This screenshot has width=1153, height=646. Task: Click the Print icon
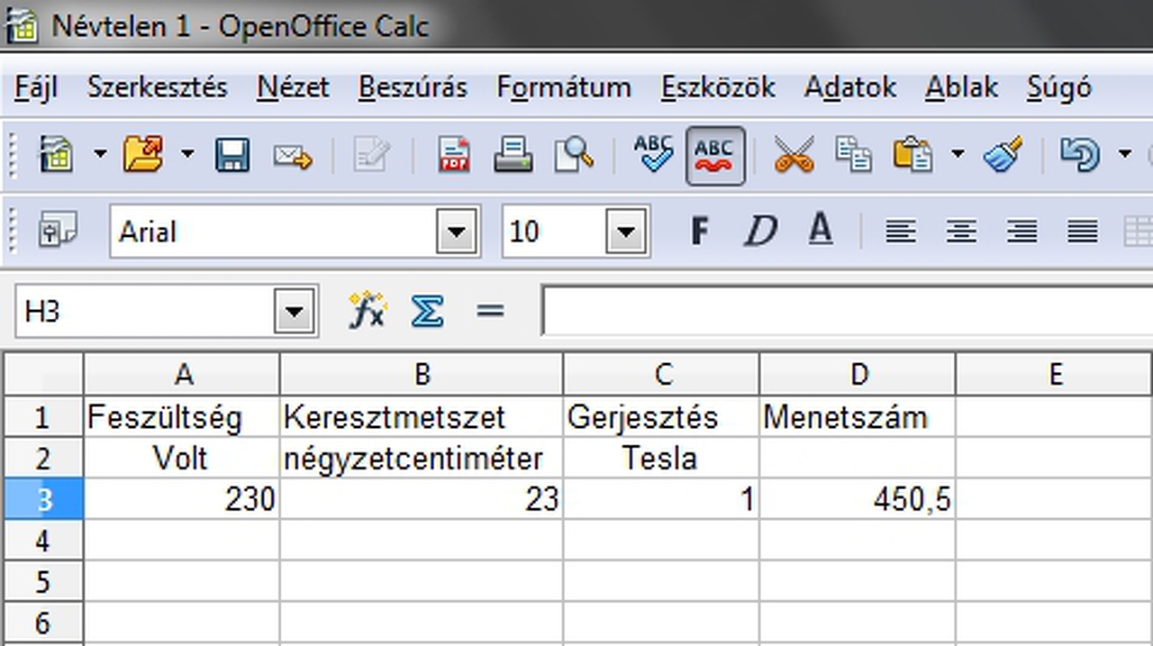pyautogui.click(x=513, y=155)
